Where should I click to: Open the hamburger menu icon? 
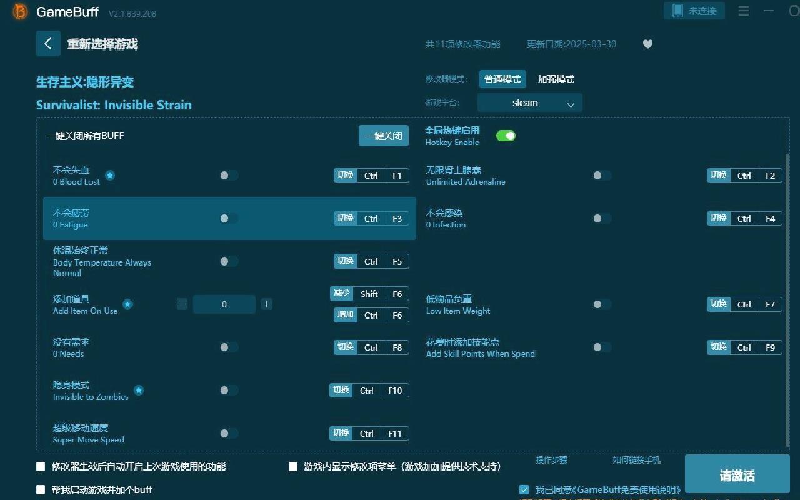744,11
